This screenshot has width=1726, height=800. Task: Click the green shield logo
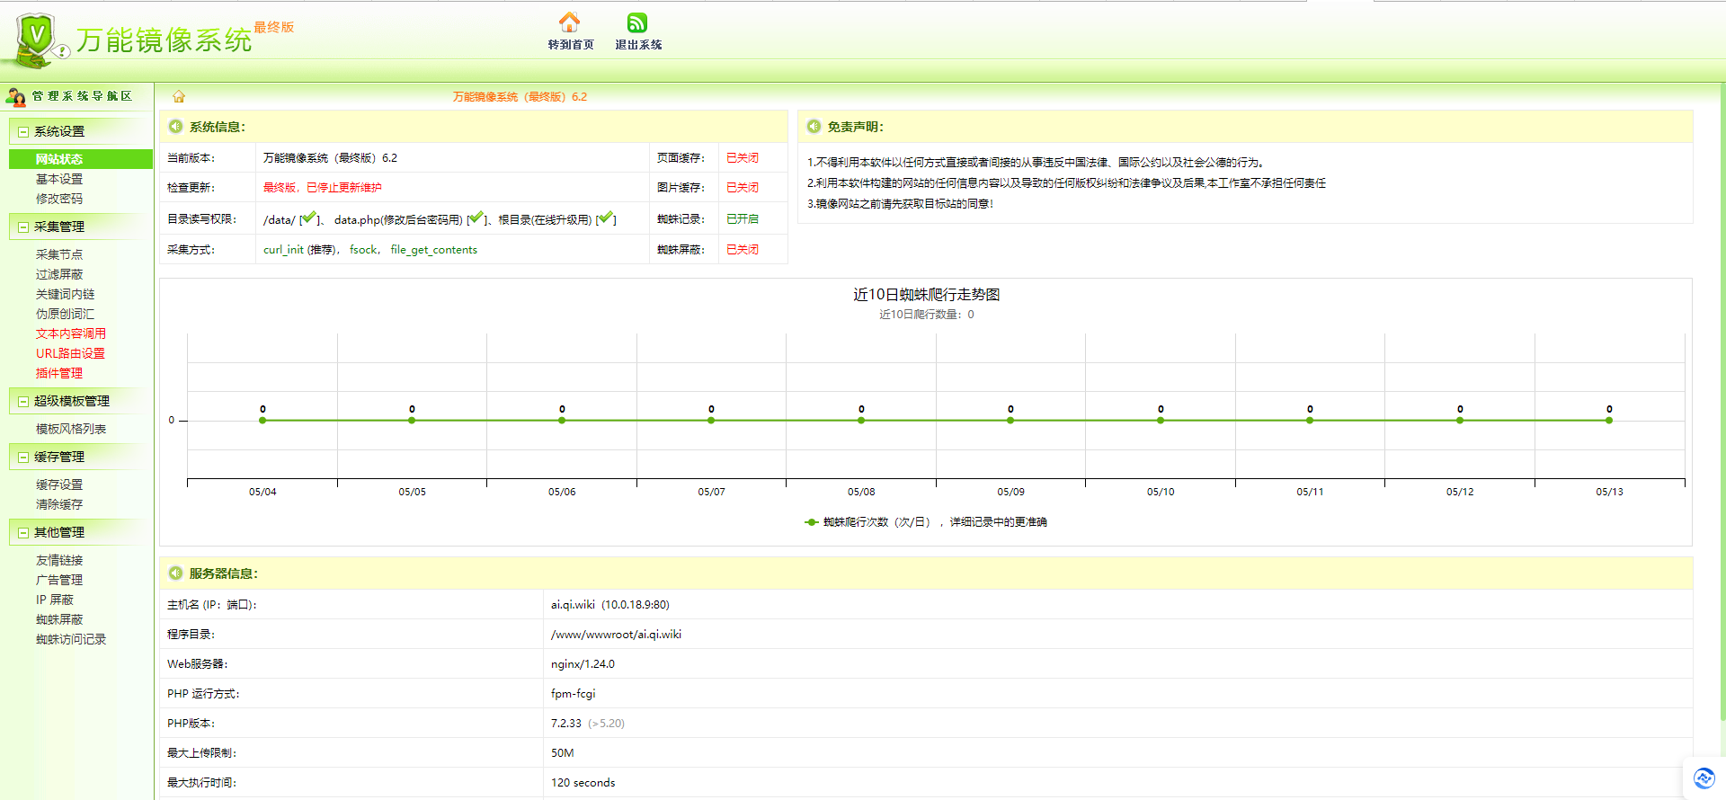[36, 40]
